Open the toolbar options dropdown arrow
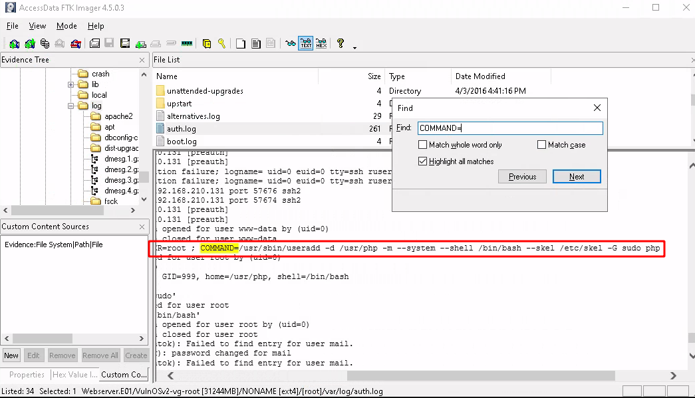The width and height of the screenshot is (695, 398). tap(354, 47)
